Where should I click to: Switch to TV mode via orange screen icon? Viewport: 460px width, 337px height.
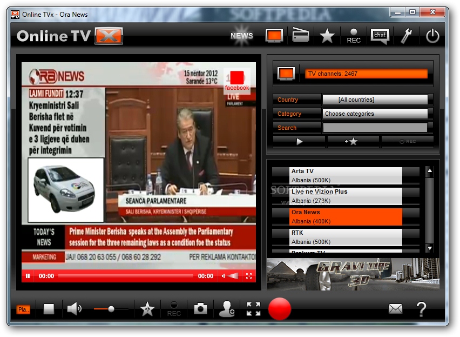(x=274, y=36)
